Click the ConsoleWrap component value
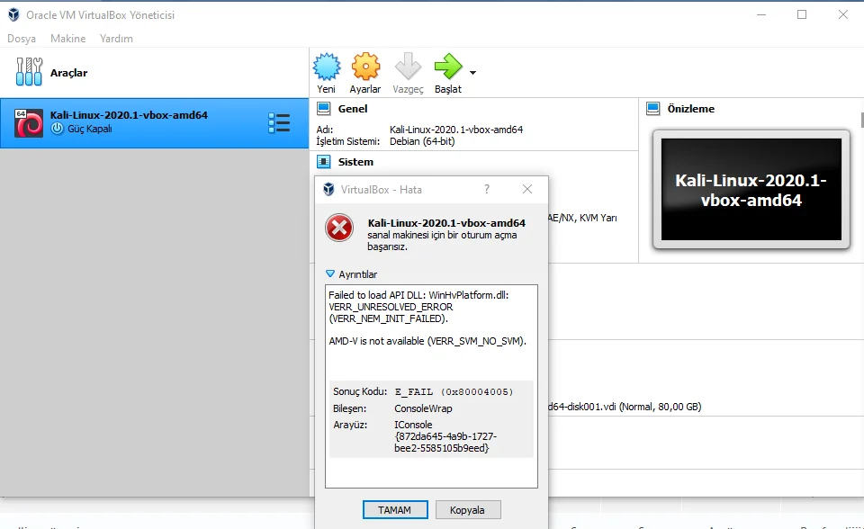Screen dimensions: 864x529 (423, 408)
